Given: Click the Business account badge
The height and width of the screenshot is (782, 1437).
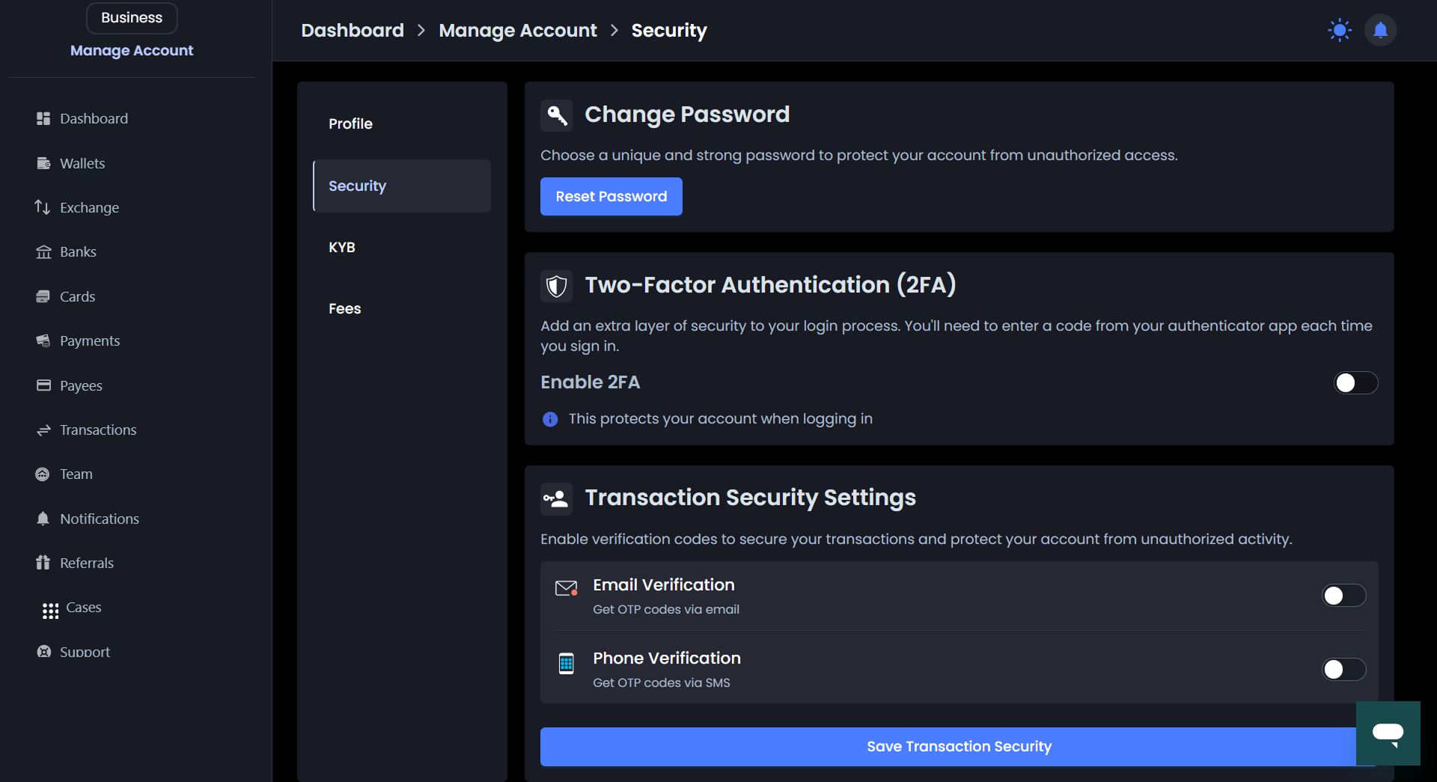Looking at the screenshot, I should (131, 17).
